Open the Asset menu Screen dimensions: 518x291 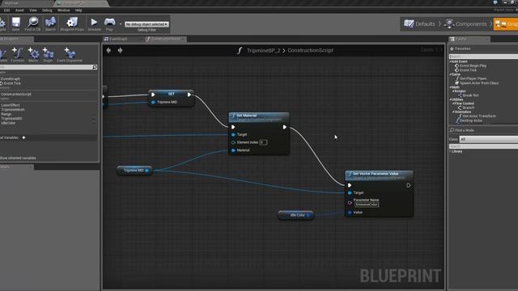pos(19,11)
